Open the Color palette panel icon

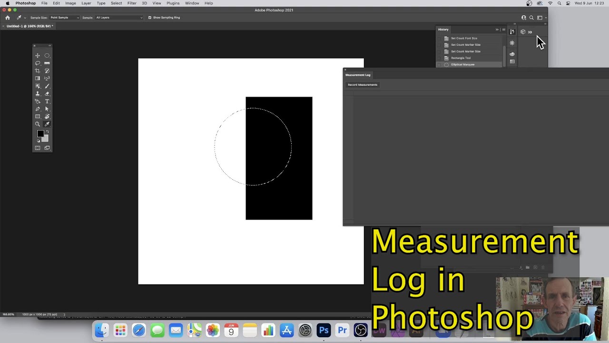click(512, 54)
